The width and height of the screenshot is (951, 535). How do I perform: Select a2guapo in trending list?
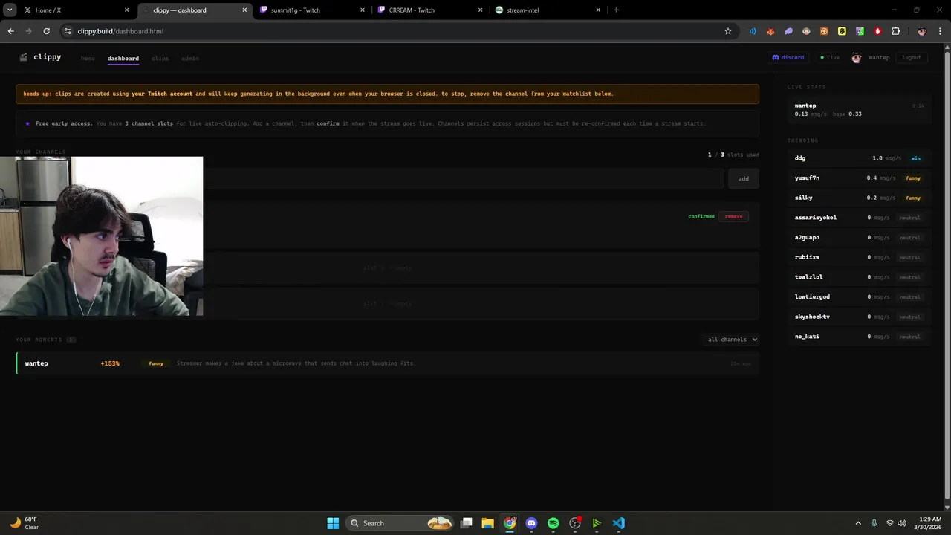coord(859,238)
